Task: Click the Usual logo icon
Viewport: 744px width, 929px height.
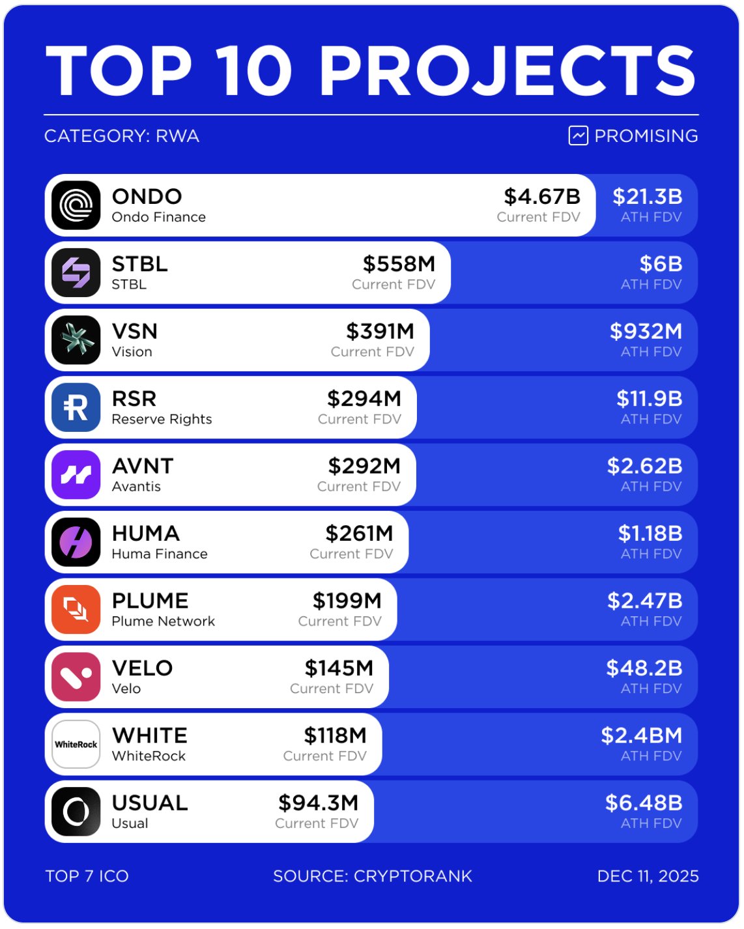Action: [x=76, y=812]
